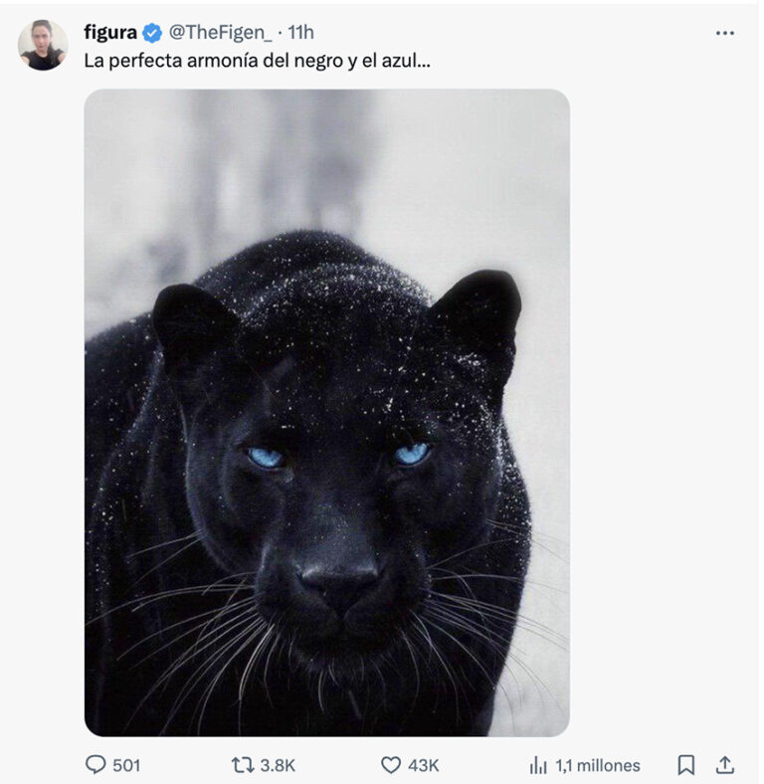Viewport: 764px width, 784px height.
Task: Open analytics via the bar chart icon
Action: 538,765
